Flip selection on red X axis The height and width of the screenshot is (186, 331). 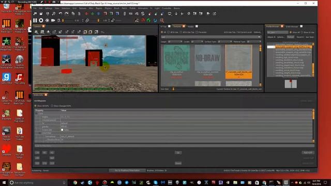(x=86, y=14)
